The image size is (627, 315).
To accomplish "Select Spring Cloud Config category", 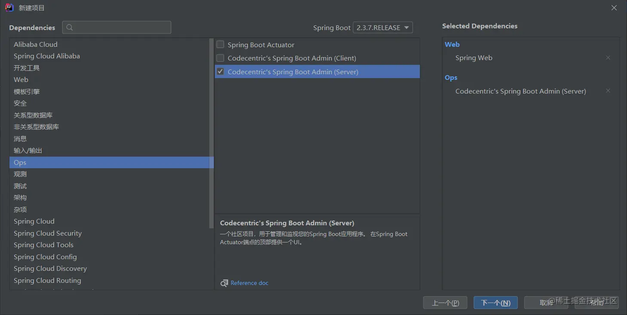I will (109, 257).
